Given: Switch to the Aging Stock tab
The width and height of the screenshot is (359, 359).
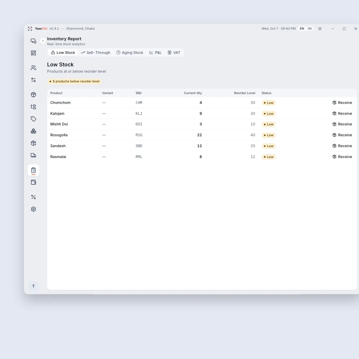Looking at the screenshot, I should [x=130, y=52].
